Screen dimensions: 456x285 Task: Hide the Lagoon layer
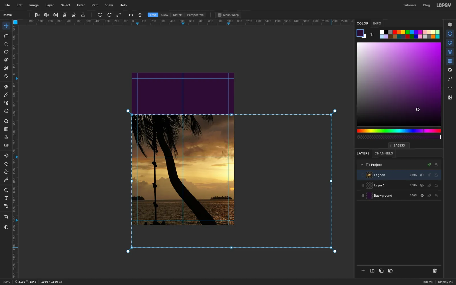pos(422,175)
